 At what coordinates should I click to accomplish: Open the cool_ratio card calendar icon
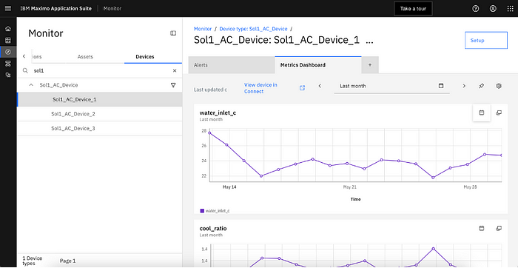click(482, 228)
